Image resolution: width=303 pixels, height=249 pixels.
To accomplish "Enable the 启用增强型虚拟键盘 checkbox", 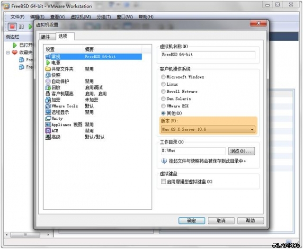I will point(163,181).
